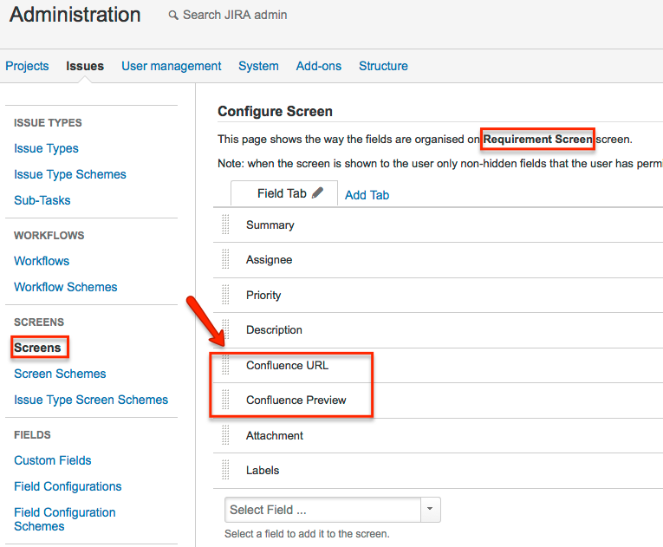
Task: Open Custom Fields in the sidebar
Action: [52, 460]
